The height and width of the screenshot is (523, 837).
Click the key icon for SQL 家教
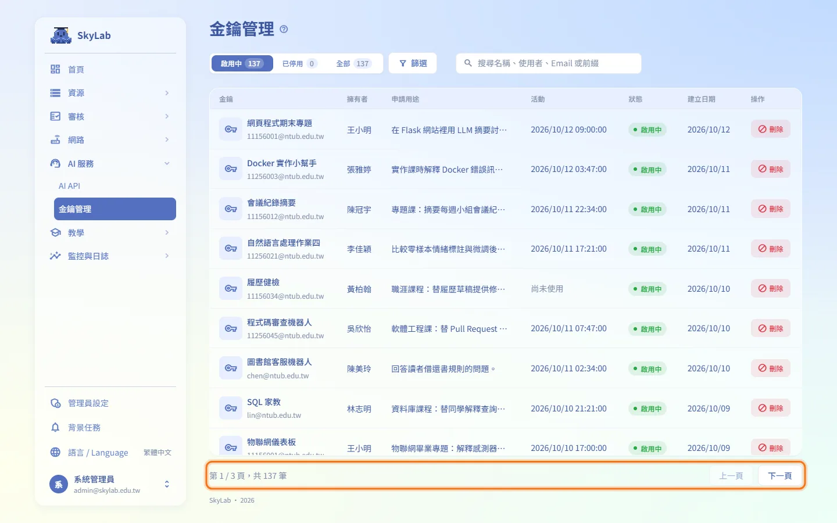(231, 409)
